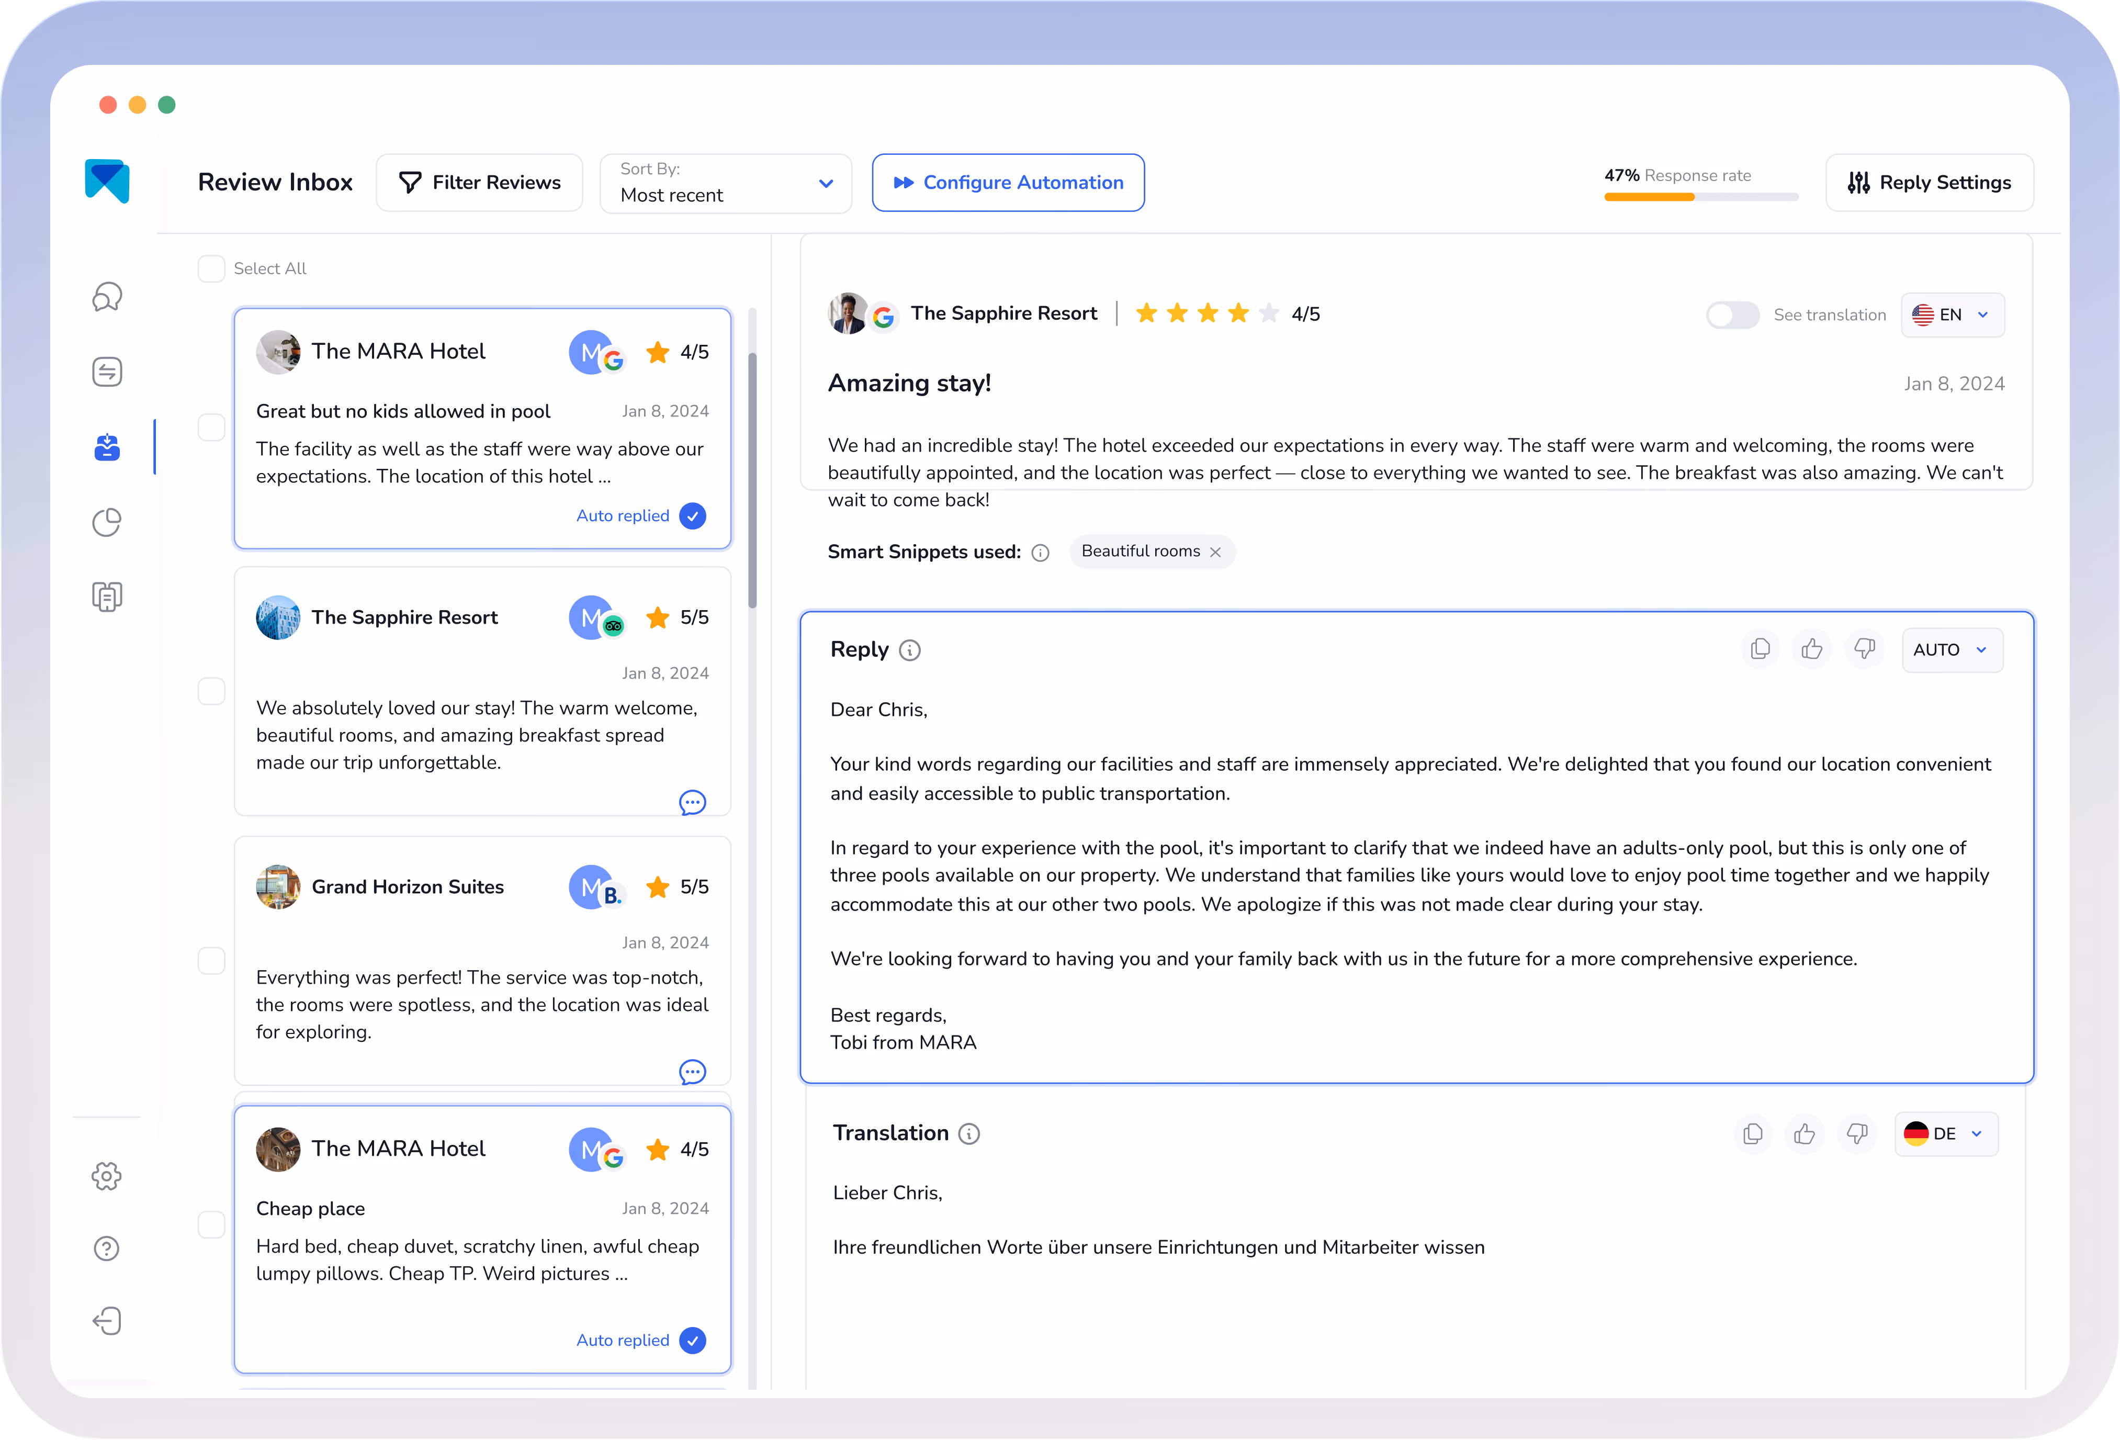Click Booking.com badge on Grand Horizon Suites card

[614, 896]
